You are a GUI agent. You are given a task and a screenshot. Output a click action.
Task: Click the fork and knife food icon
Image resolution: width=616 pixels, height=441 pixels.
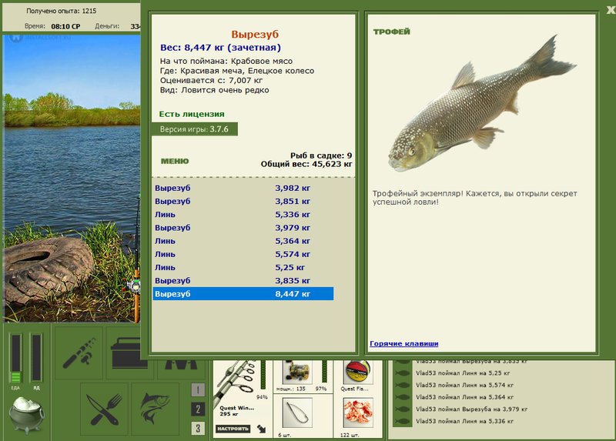click(x=104, y=409)
